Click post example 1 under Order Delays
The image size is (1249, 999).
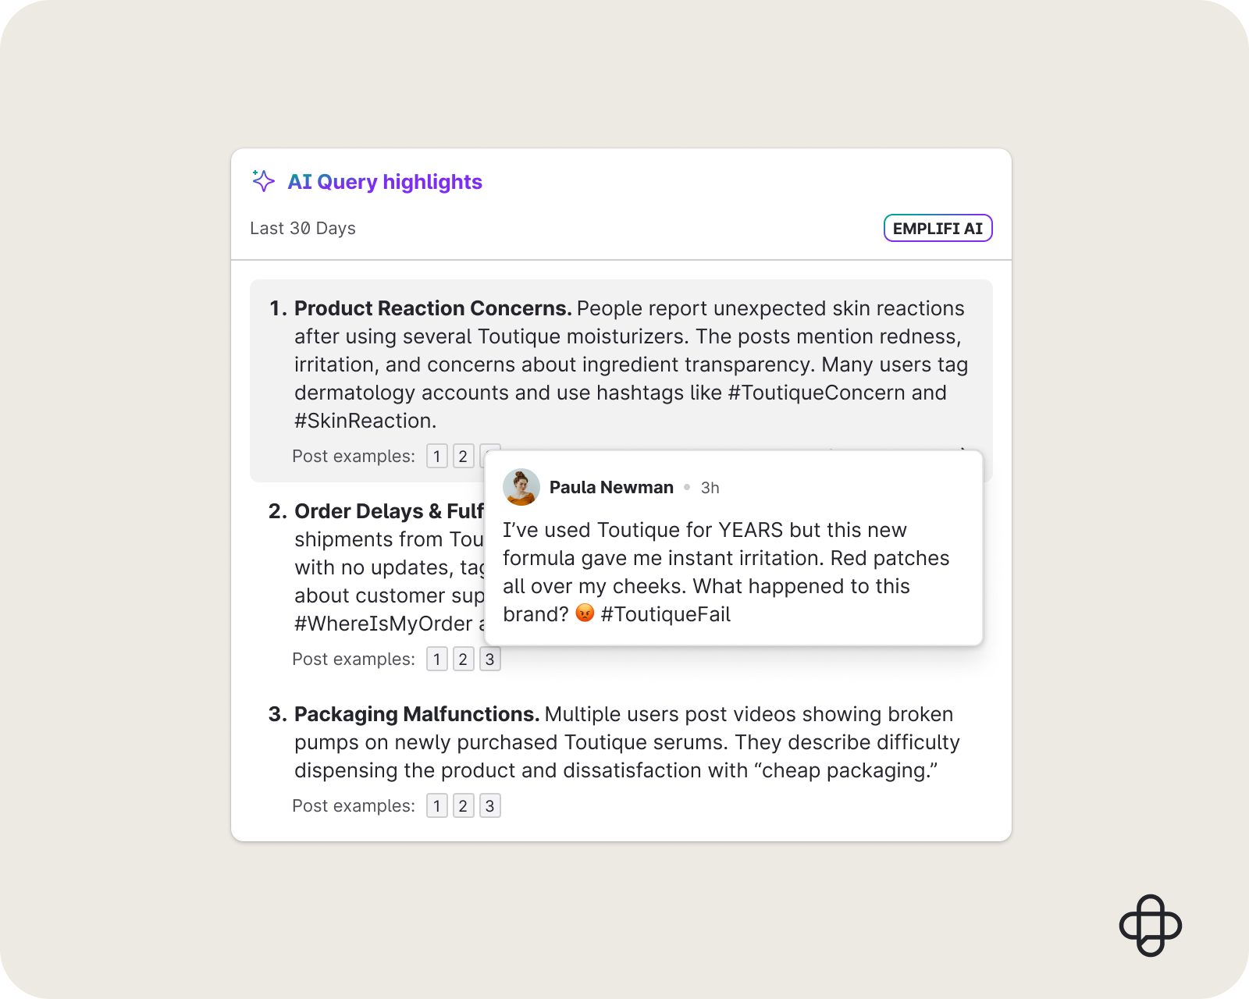click(436, 659)
